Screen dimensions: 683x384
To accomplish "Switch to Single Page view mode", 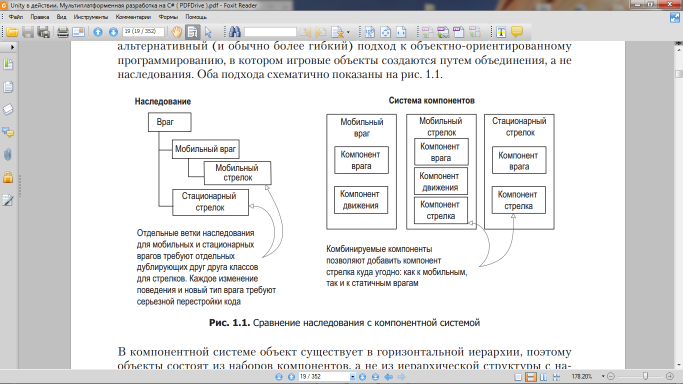I will (x=518, y=376).
